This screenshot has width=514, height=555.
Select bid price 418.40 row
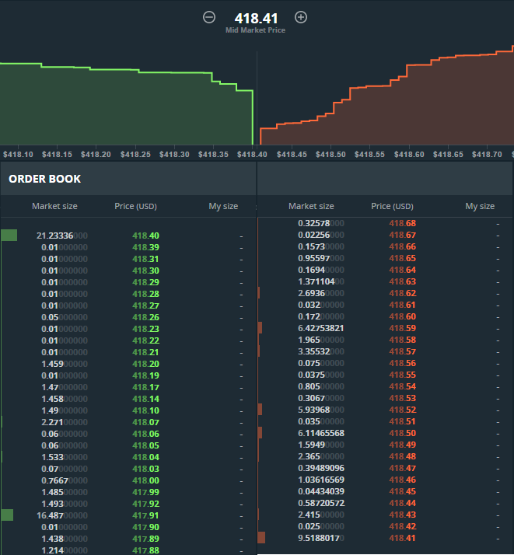point(128,236)
